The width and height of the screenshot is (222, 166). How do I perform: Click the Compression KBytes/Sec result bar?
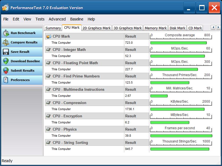(x=177, y=109)
